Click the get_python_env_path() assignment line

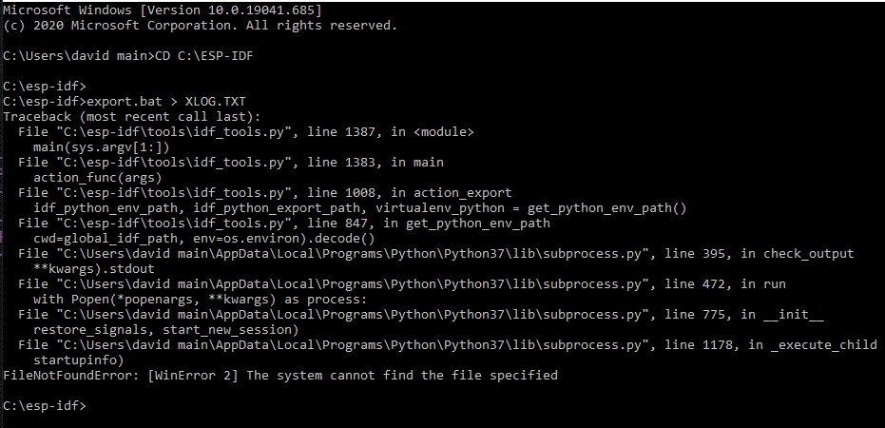tap(360, 208)
